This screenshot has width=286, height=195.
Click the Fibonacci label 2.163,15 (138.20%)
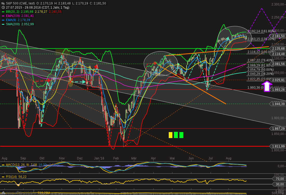click(261, 39)
